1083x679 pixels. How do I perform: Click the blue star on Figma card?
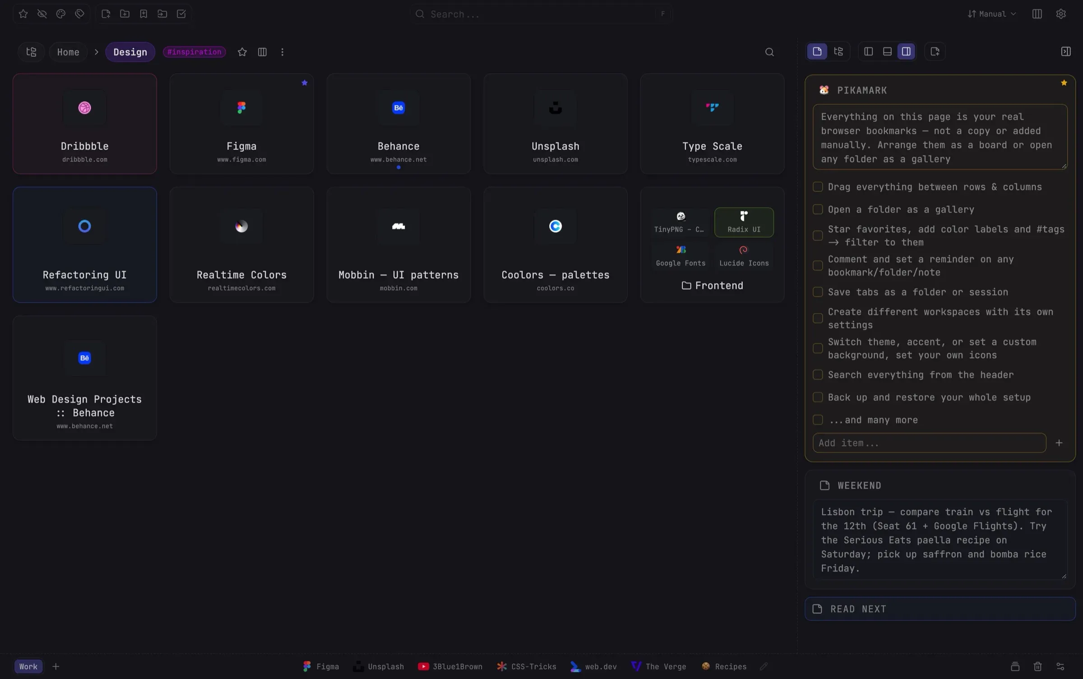click(x=305, y=83)
